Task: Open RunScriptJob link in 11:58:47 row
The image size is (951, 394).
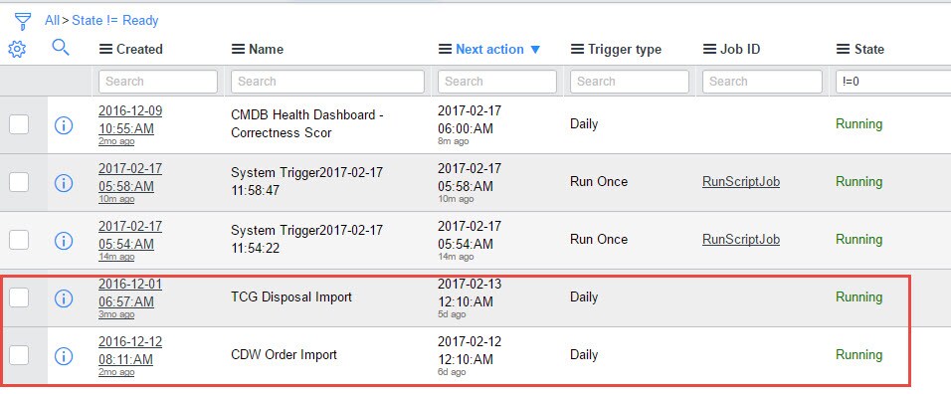Action: 741,181
